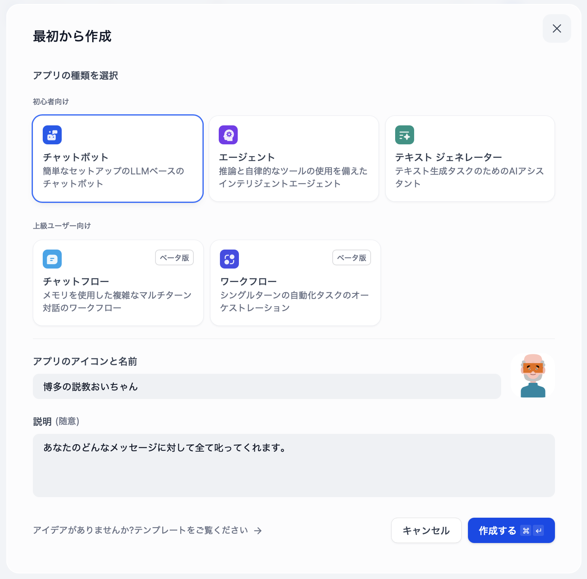This screenshot has width=587, height=579.
Task: Select the チャットフロー app type card
Action: (118, 283)
